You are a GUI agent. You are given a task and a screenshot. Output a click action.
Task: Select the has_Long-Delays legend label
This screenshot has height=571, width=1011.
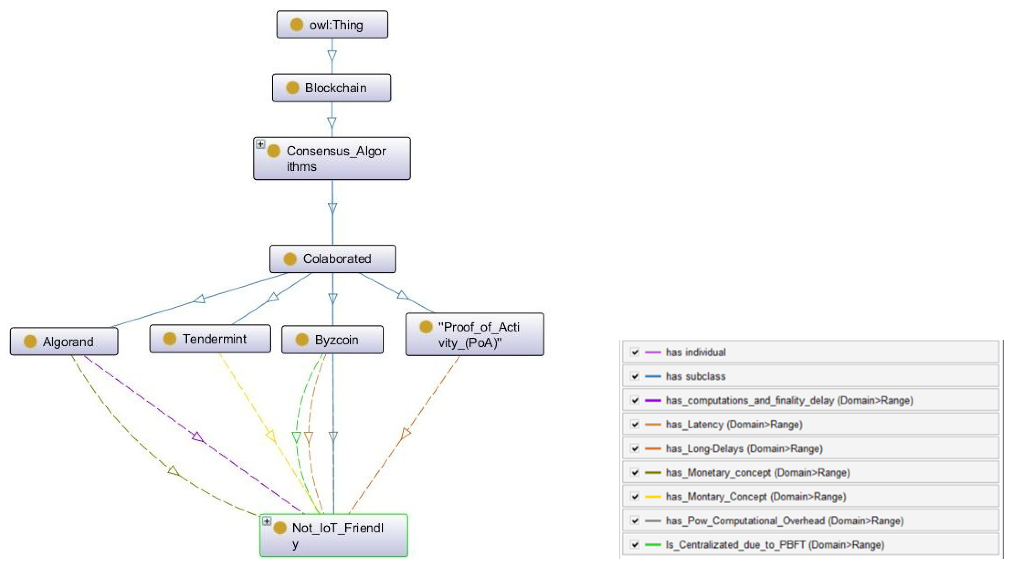[744, 449]
